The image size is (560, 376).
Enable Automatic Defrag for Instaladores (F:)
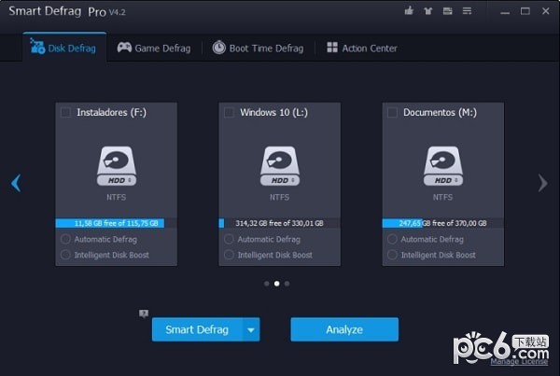[x=65, y=239]
